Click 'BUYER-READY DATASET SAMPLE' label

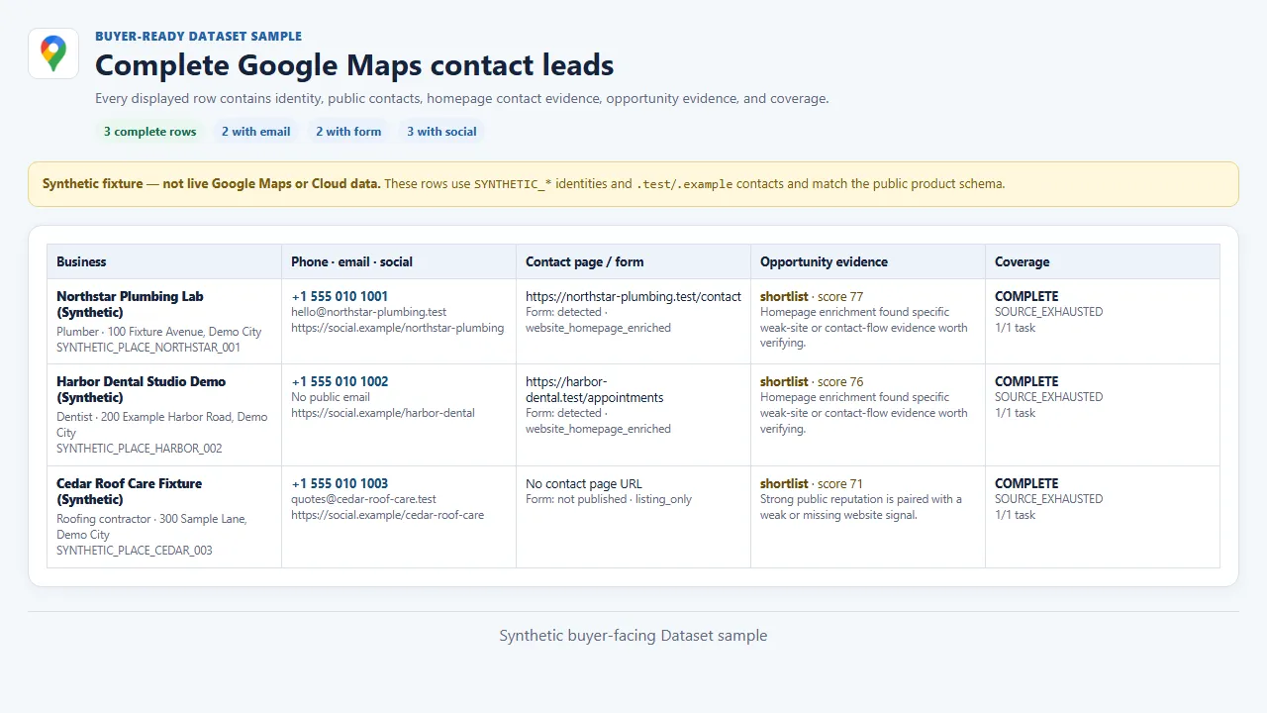[x=199, y=36]
